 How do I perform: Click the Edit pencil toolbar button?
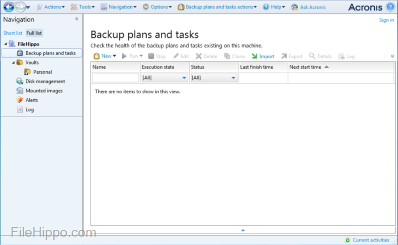181,56
